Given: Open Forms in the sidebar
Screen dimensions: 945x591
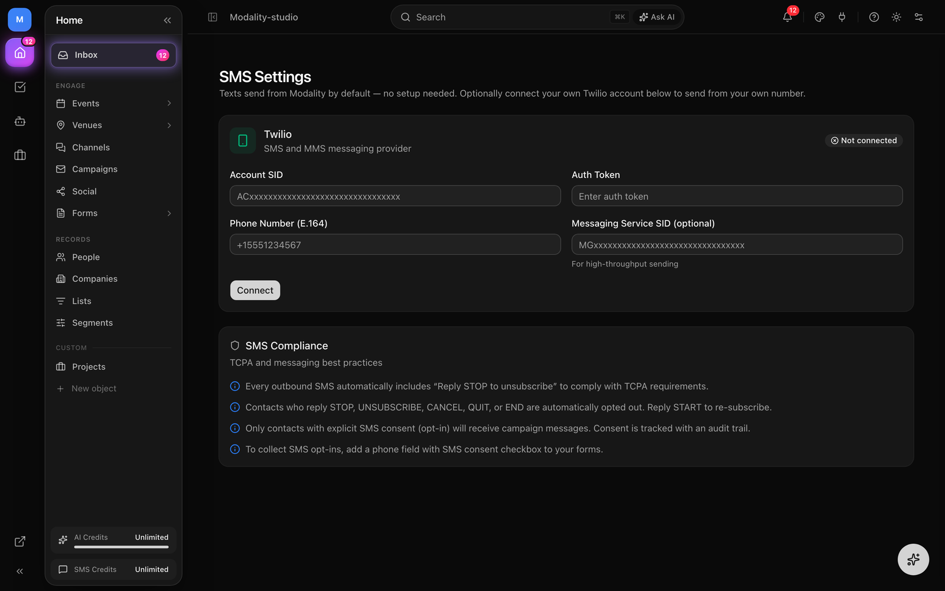Looking at the screenshot, I should [113, 213].
